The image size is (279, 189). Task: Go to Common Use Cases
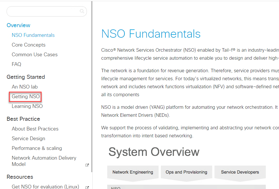[34, 55]
